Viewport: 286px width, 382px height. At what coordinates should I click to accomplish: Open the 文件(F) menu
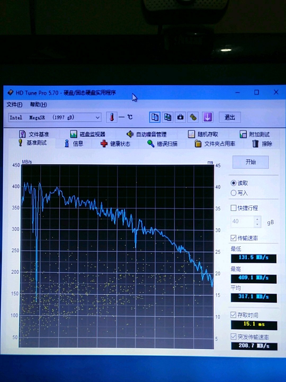pyautogui.click(x=14, y=105)
